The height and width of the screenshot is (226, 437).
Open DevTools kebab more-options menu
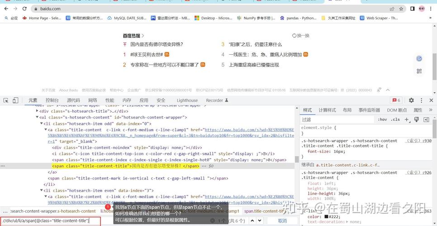point(422,100)
